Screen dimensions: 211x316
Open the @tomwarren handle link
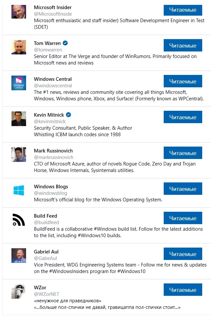[x=48, y=50]
